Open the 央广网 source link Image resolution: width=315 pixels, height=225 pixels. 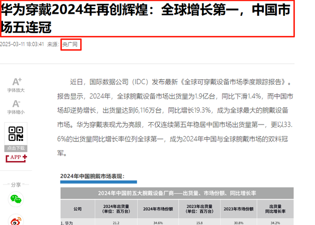point(70,44)
